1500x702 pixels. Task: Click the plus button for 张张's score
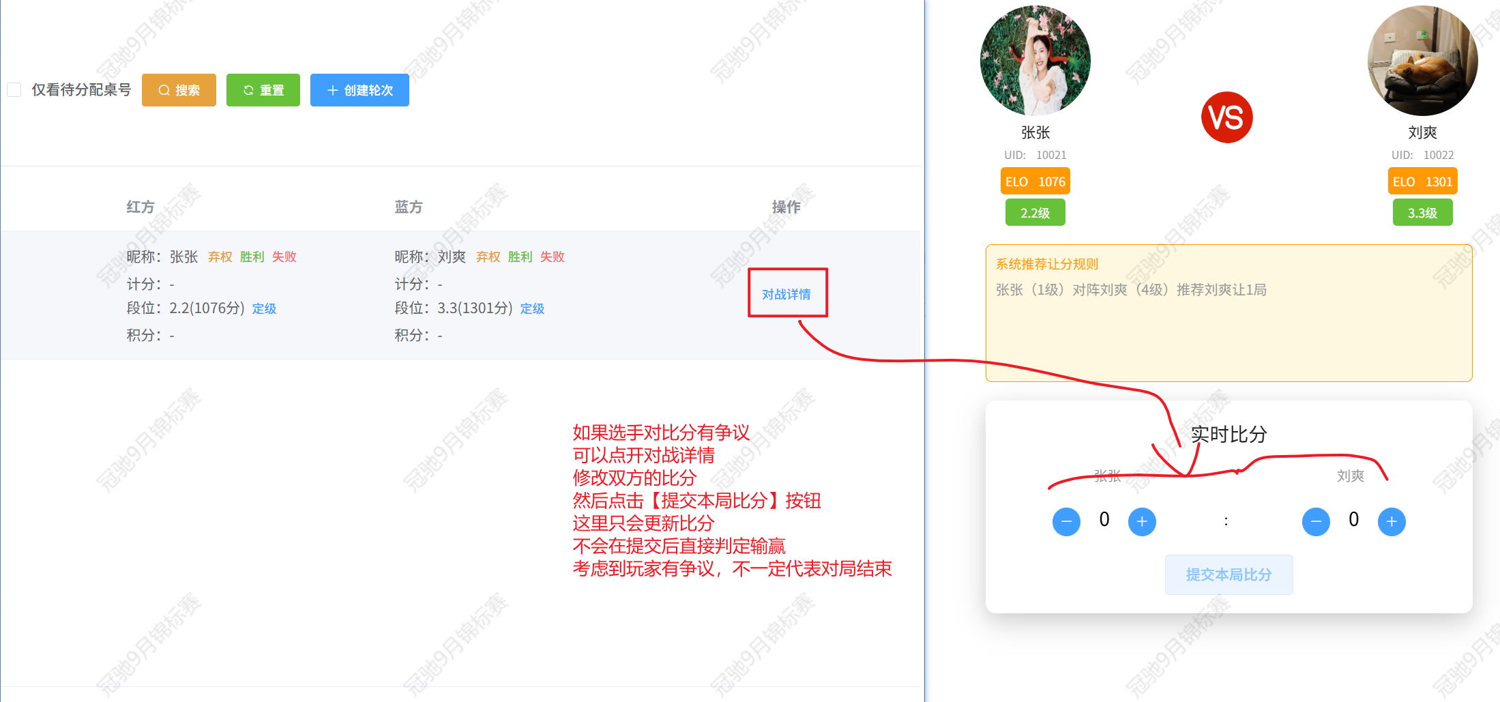tap(1142, 522)
